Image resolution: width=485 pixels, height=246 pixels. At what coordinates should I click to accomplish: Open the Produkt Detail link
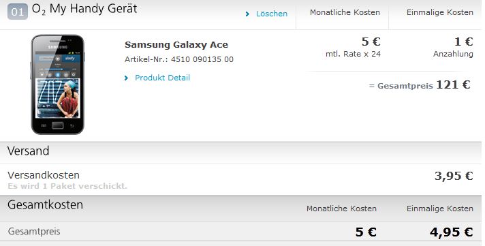point(162,78)
